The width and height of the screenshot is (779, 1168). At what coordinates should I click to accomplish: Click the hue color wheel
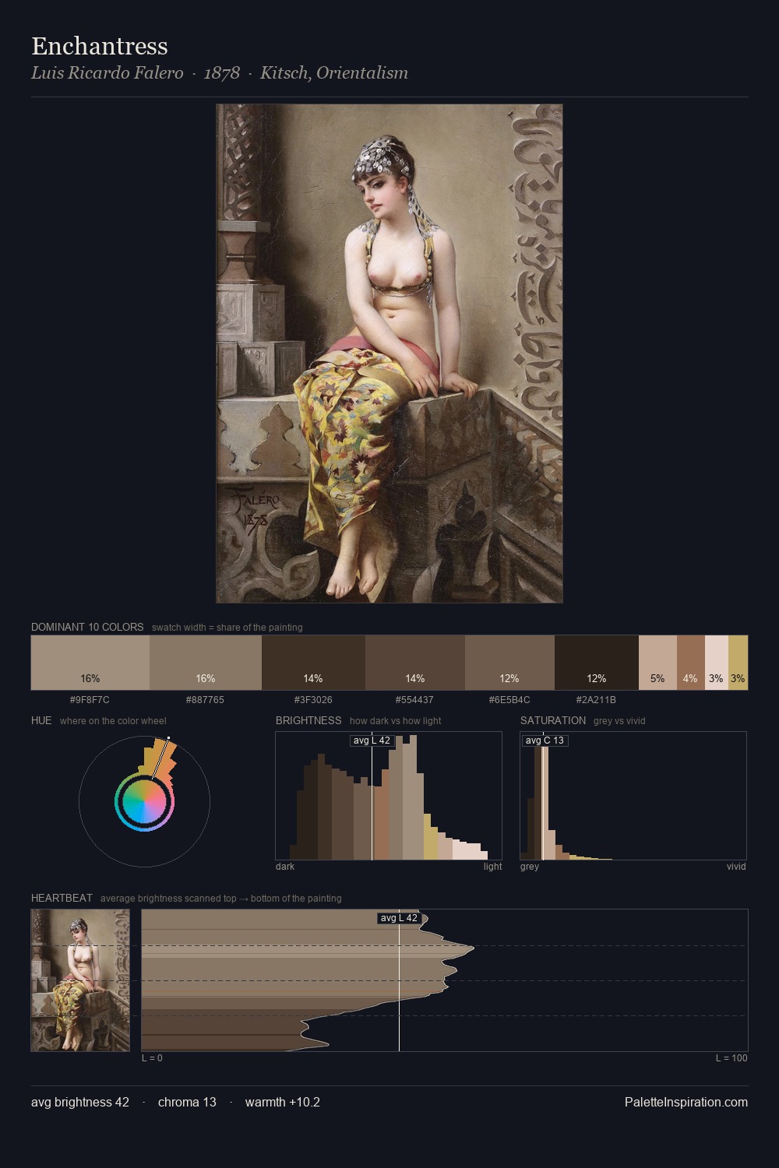pyautogui.click(x=144, y=801)
